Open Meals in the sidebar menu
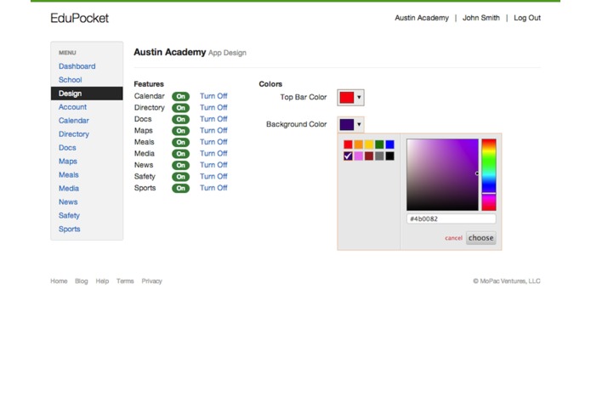591x420 pixels. click(69, 175)
